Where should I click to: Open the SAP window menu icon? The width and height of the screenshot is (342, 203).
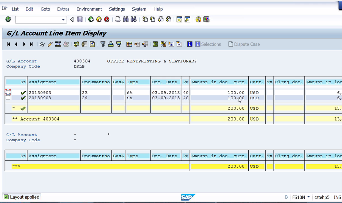click(5, 8)
